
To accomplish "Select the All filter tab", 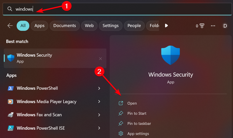I will pos(23,26).
